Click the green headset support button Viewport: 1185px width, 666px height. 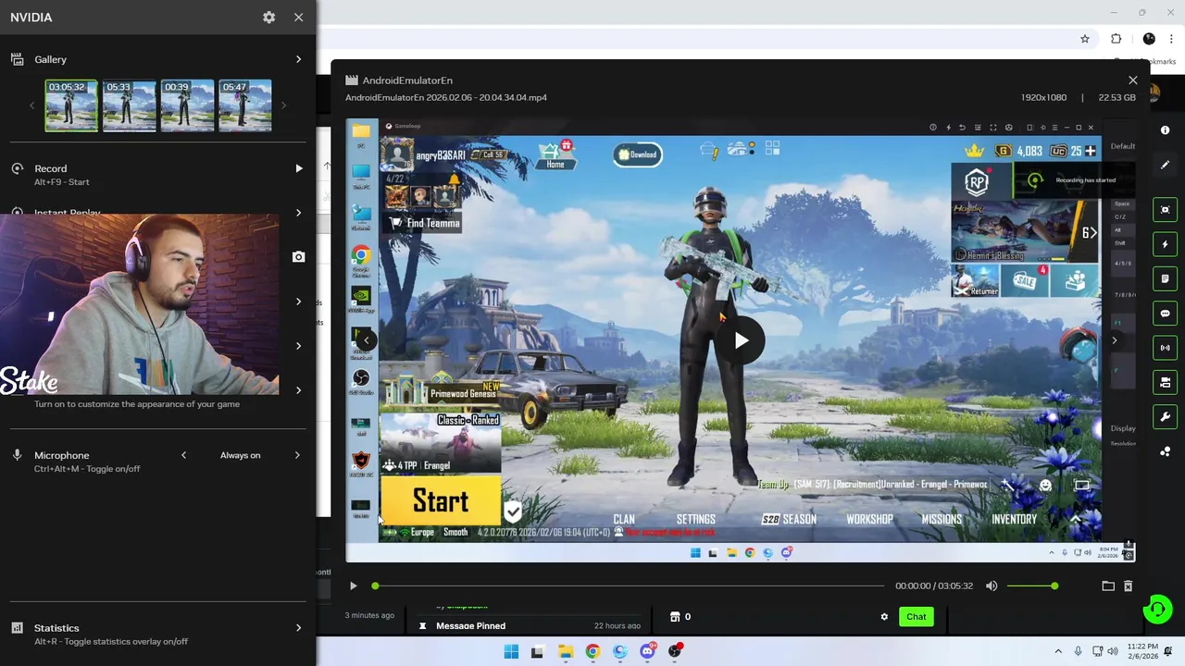pyautogui.click(x=1157, y=610)
